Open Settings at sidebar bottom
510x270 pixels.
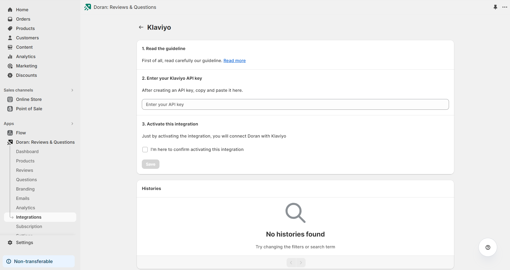click(25, 242)
